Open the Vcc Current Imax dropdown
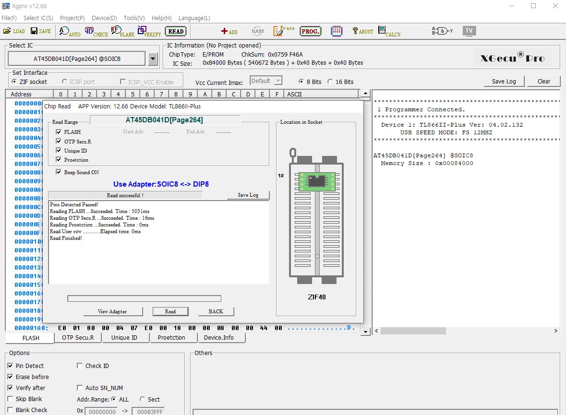Image resolution: width=566 pixels, height=415 pixels. 277,81
